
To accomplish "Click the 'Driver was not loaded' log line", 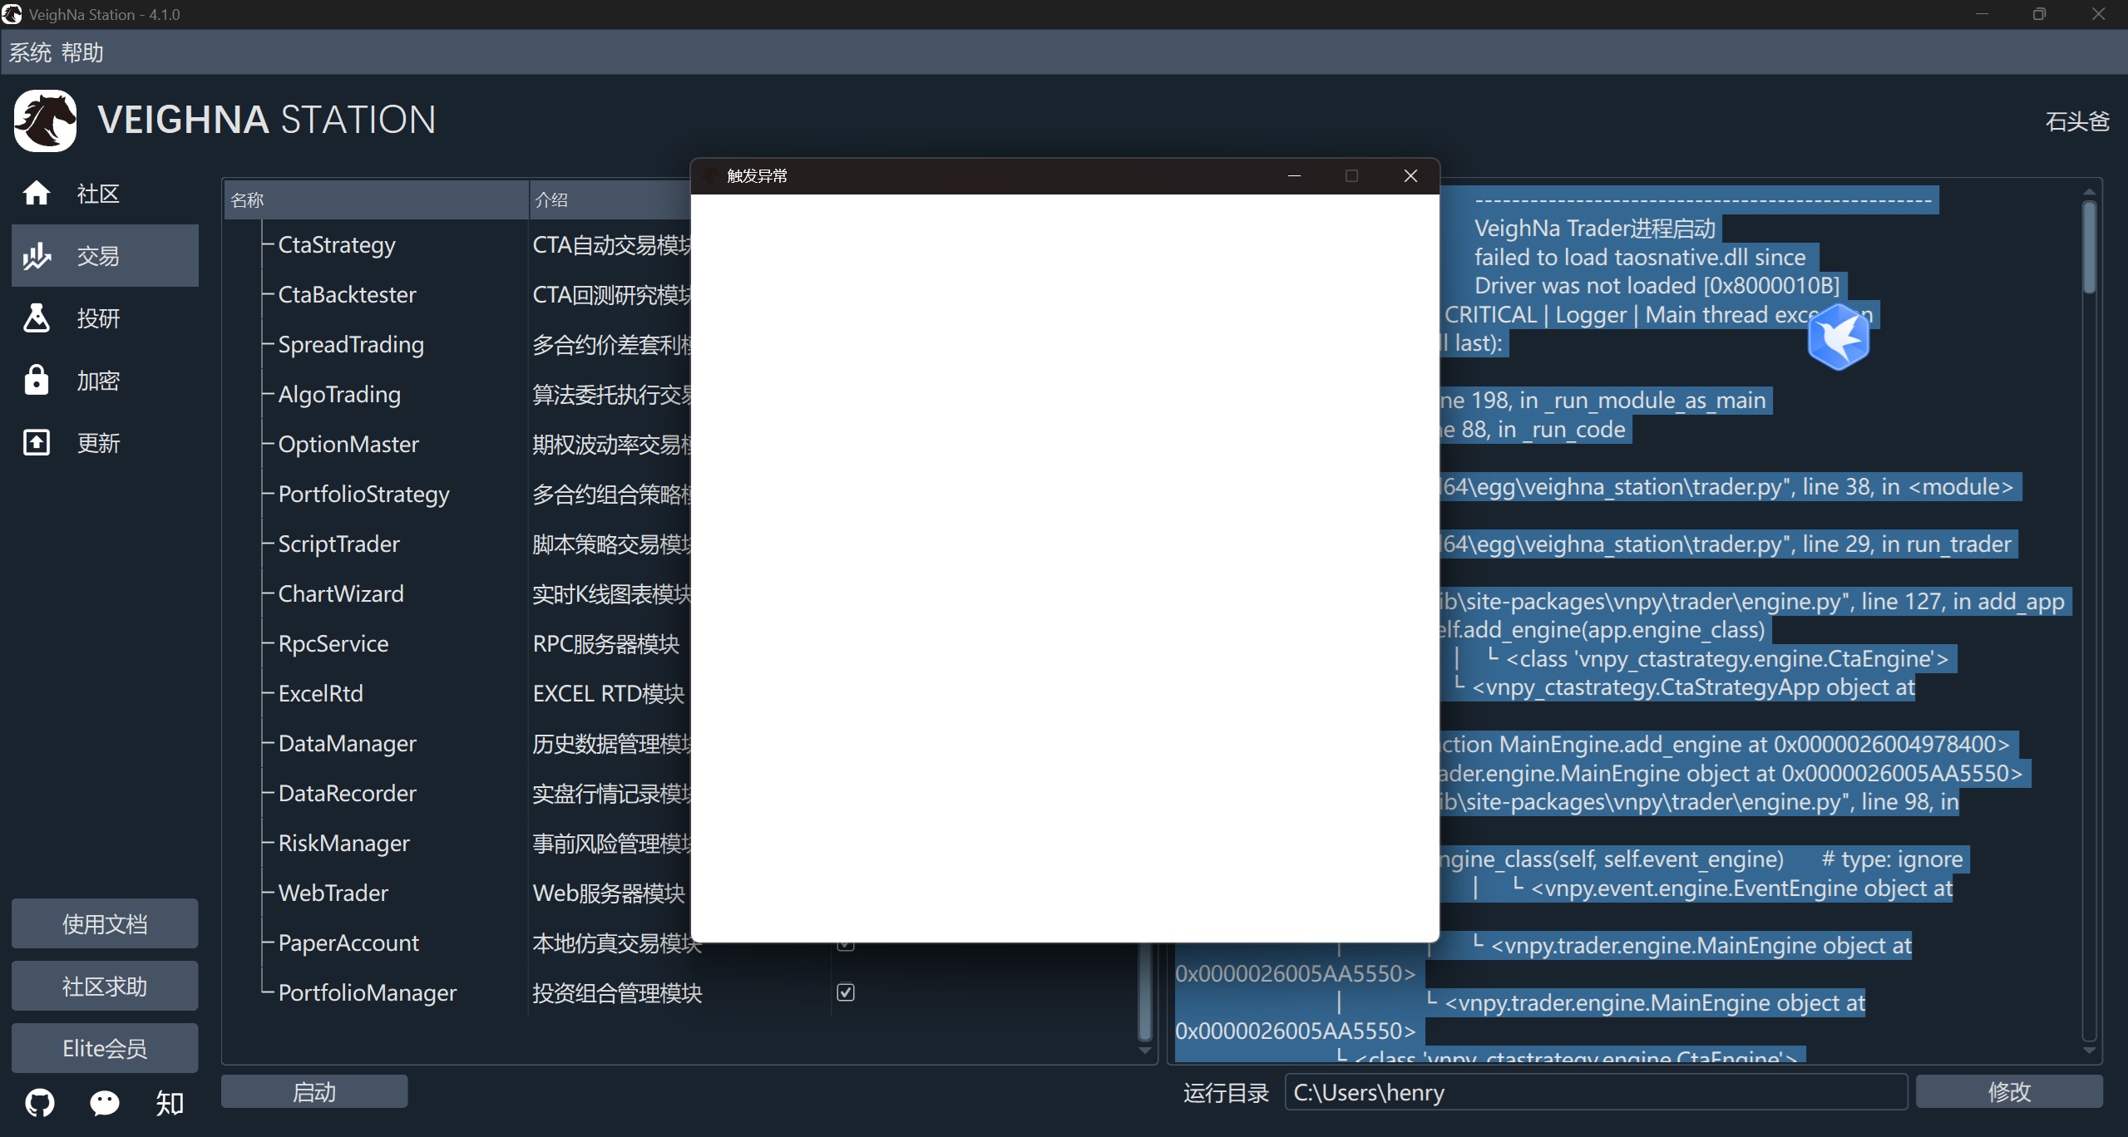I will [1656, 285].
